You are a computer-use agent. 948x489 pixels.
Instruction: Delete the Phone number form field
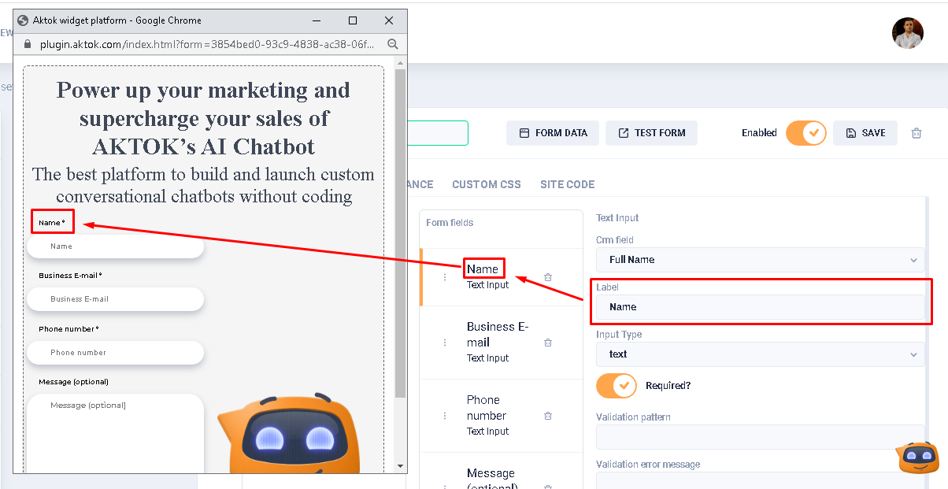[548, 416]
